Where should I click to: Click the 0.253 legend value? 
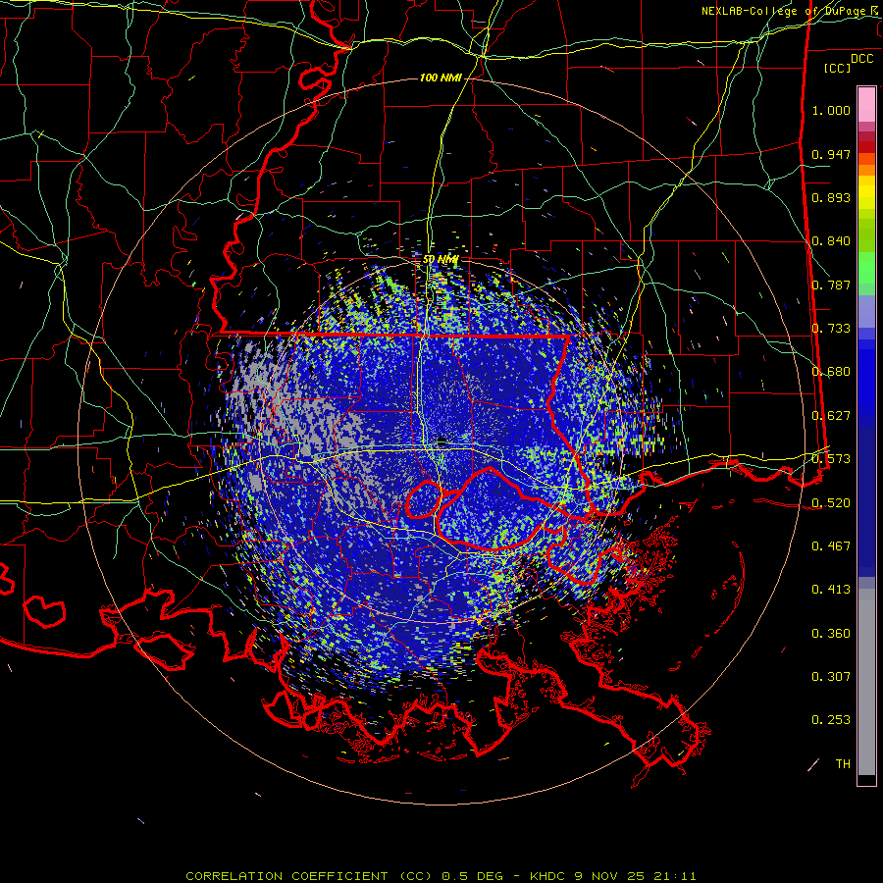click(x=831, y=720)
